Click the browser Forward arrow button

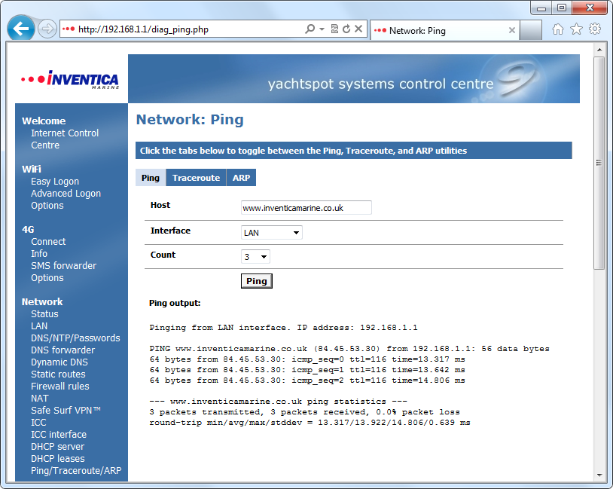(47, 29)
